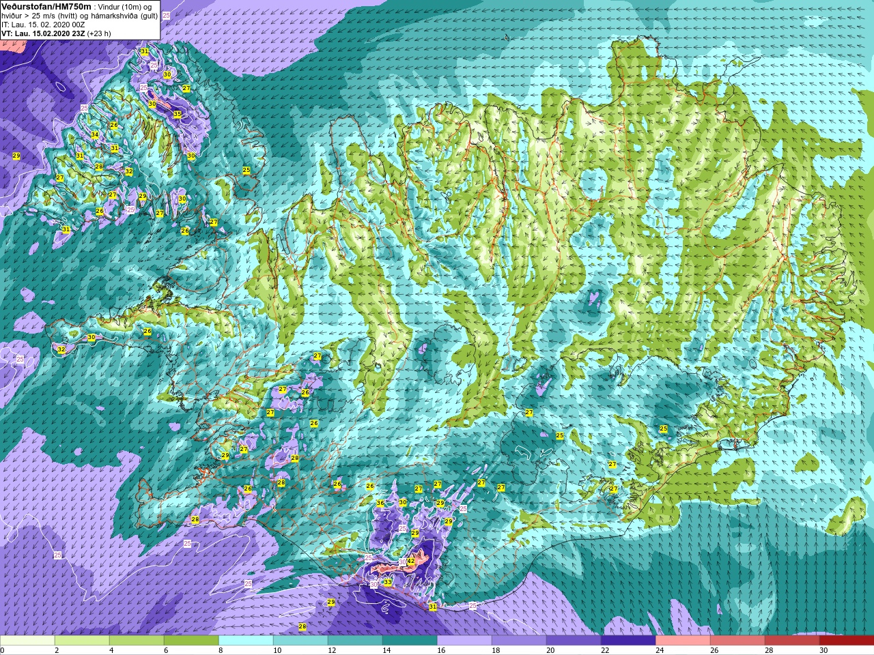
Task: Click the 16–18 m/s light lavender legend swatch
Action: (x=464, y=641)
